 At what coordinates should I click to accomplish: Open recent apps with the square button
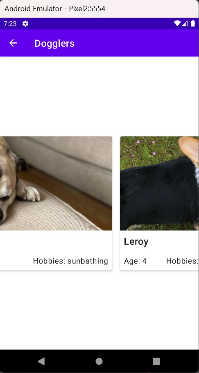pos(156,361)
